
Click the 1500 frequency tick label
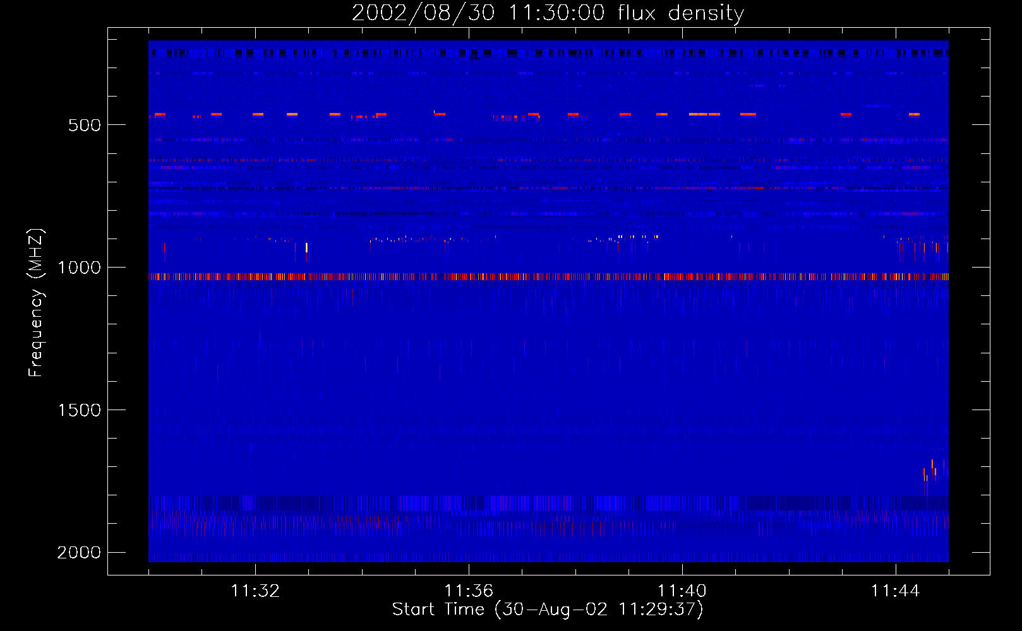click(79, 410)
